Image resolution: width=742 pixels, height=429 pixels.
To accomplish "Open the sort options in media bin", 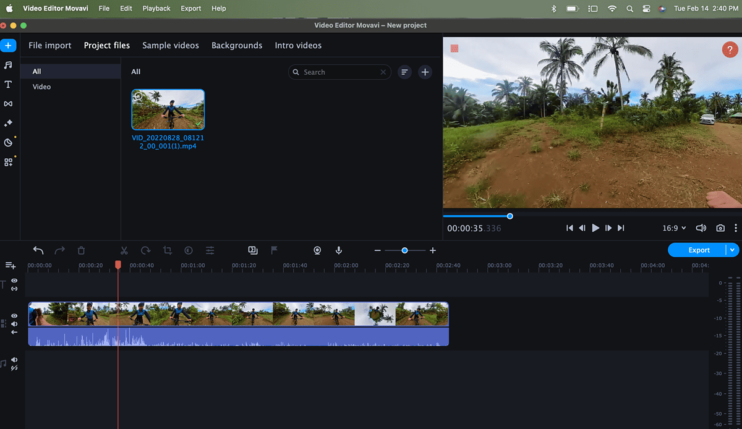I will (x=404, y=72).
